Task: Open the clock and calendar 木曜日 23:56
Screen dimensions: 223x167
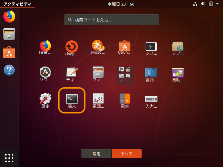Action: pos(121,4)
